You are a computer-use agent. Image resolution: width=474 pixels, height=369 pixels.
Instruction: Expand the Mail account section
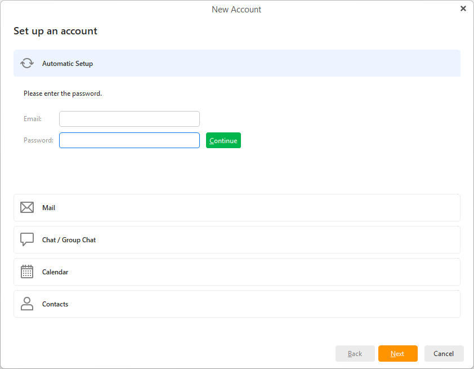(236, 208)
